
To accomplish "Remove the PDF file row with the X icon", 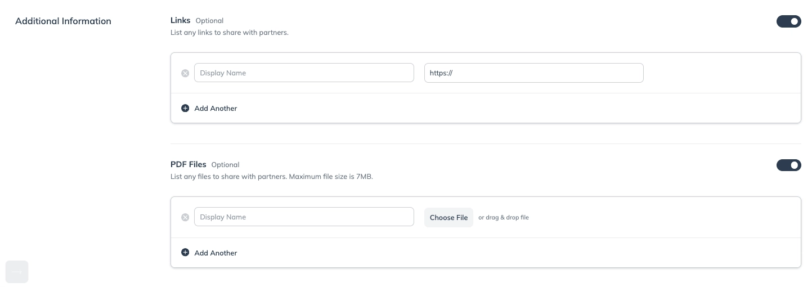I will [185, 217].
